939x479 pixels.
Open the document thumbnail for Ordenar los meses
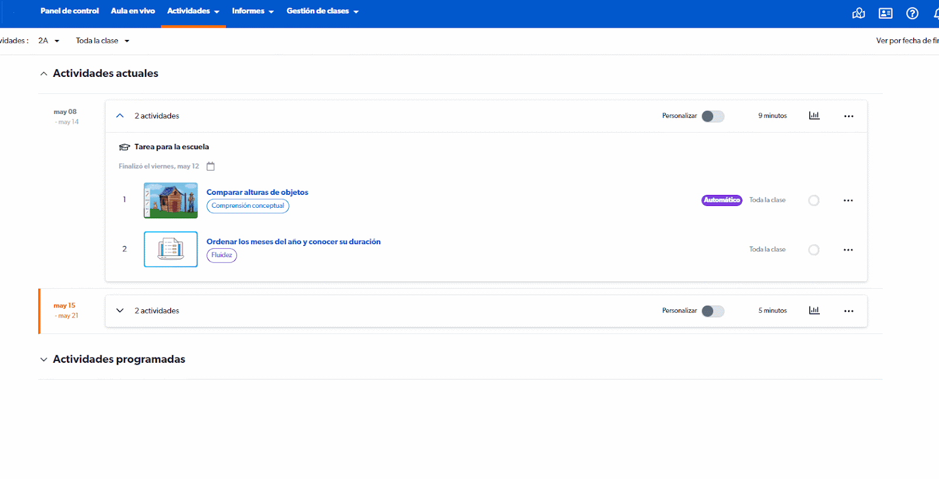[171, 249]
